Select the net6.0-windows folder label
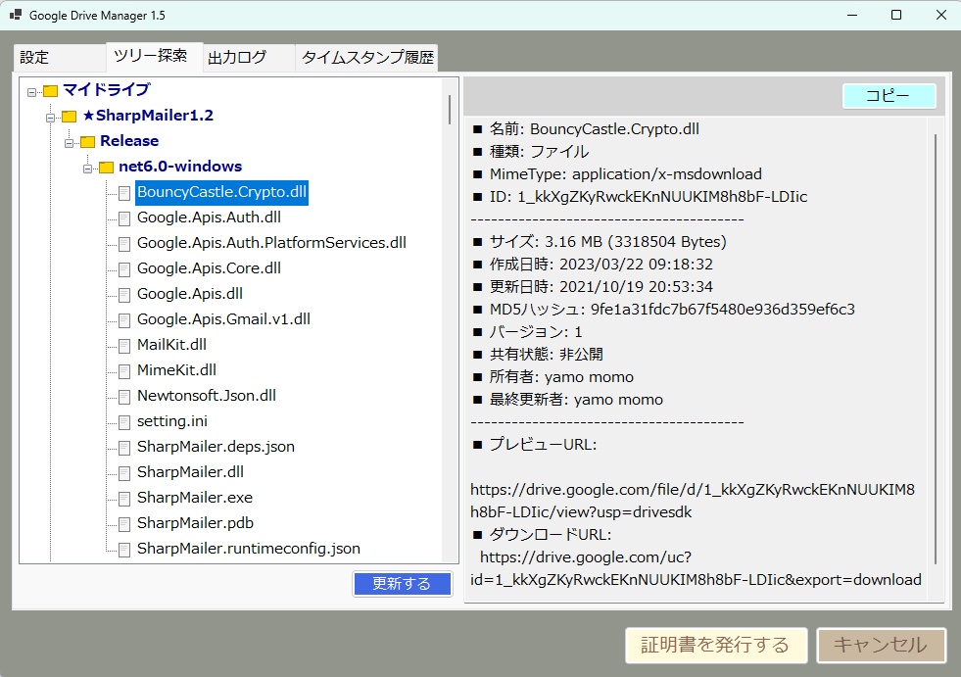Image resolution: width=961 pixels, height=677 pixels. pos(180,167)
